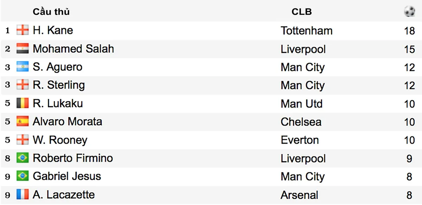Image resolution: width=422 pixels, height=205 pixels.
Task: Click Egypt flag beside Mohamed Salah
Action: point(23,49)
